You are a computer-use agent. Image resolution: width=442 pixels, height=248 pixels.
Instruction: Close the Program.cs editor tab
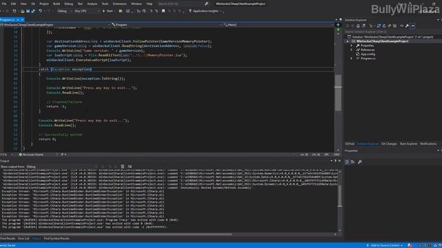pos(22,20)
